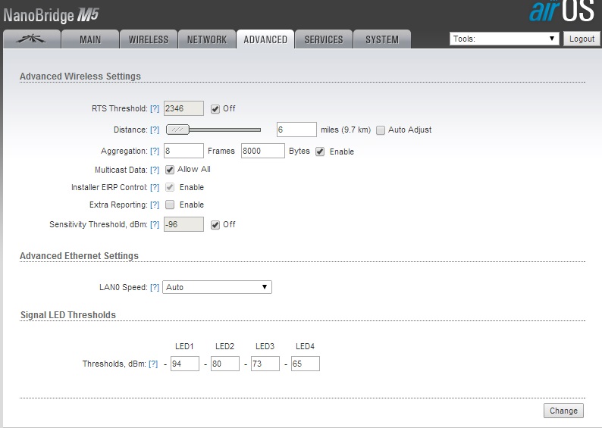Show help for Multicast Data
The height and width of the screenshot is (428, 602).
155,170
